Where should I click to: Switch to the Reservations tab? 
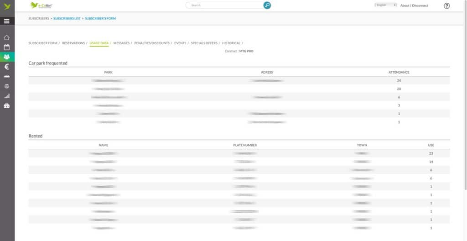click(x=73, y=43)
